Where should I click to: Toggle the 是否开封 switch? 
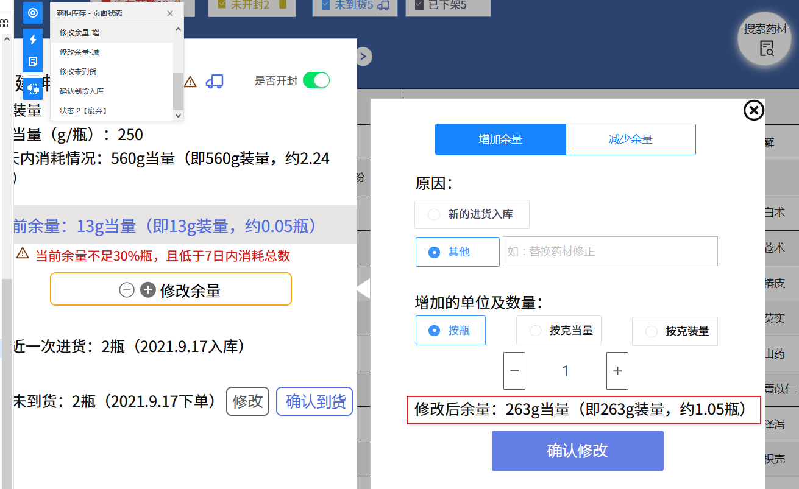coord(316,80)
